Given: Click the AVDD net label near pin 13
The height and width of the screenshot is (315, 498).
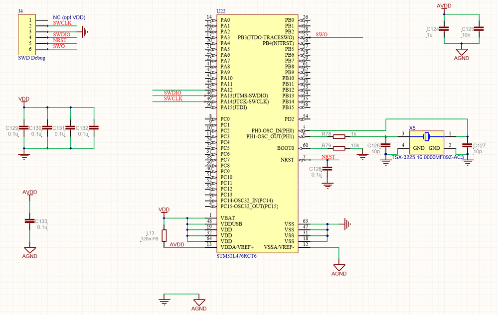Looking at the screenshot, I should pos(177,245).
